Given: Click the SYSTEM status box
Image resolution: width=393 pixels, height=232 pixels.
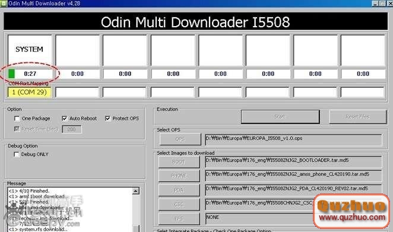Looking at the screenshot, I should pyautogui.click(x=30, y=50).
